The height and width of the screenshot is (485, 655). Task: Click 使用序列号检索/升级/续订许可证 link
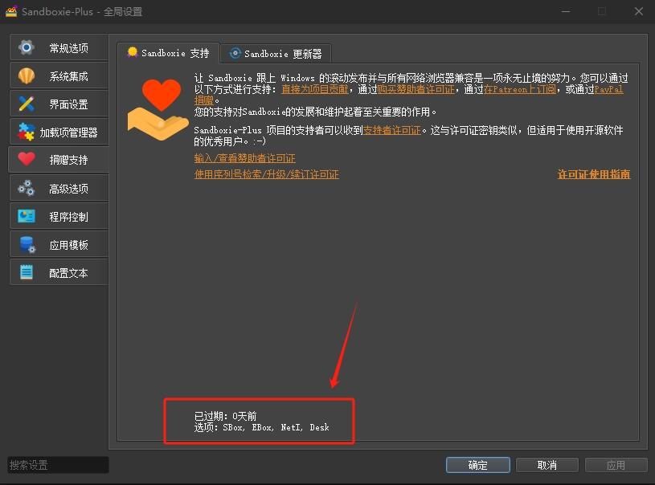click(267, 174)
